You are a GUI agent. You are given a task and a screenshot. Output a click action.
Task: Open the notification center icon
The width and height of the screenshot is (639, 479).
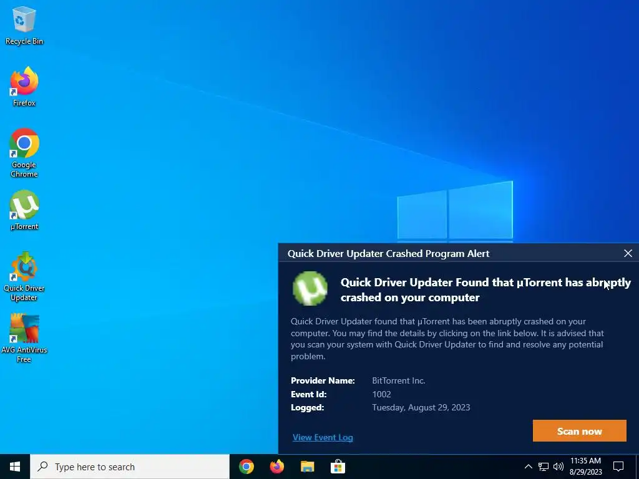618,467
